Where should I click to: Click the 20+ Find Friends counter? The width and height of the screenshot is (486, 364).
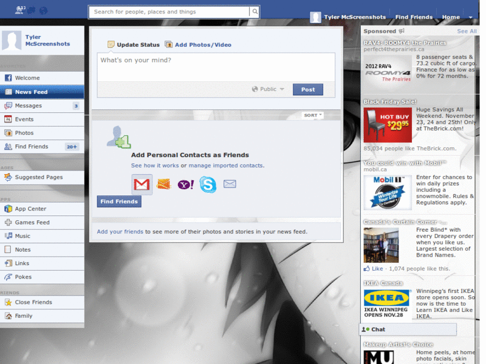point(72,147)
